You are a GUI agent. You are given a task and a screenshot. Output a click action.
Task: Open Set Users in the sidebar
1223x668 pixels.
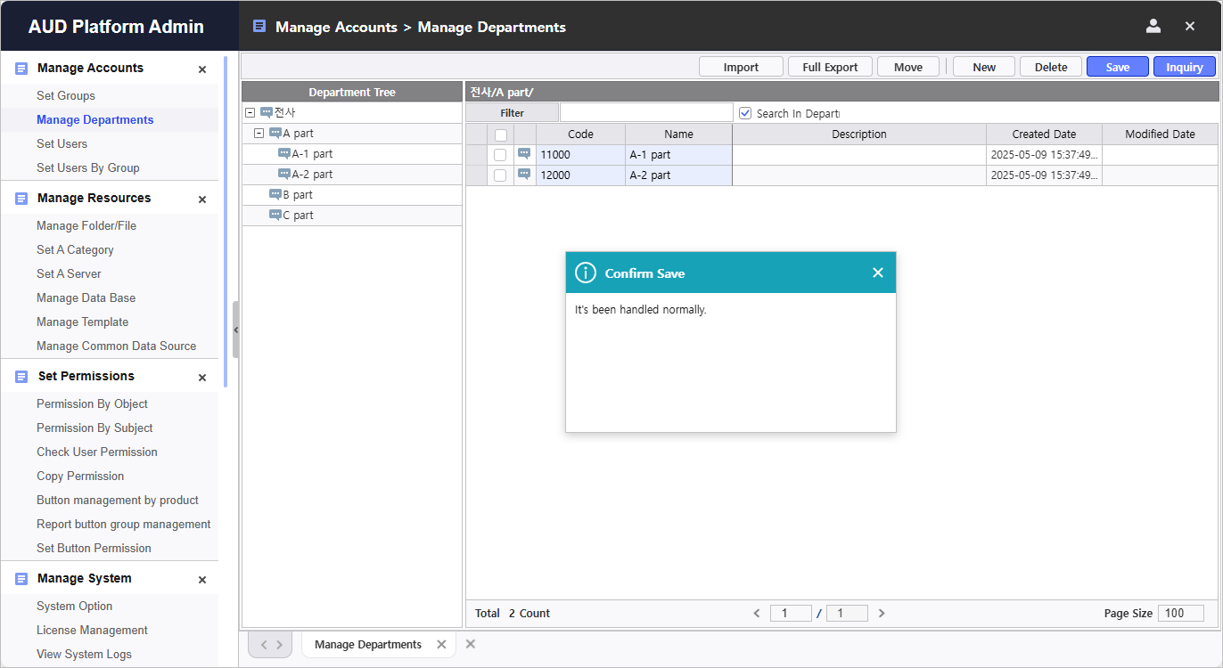[x=62, y=143]
